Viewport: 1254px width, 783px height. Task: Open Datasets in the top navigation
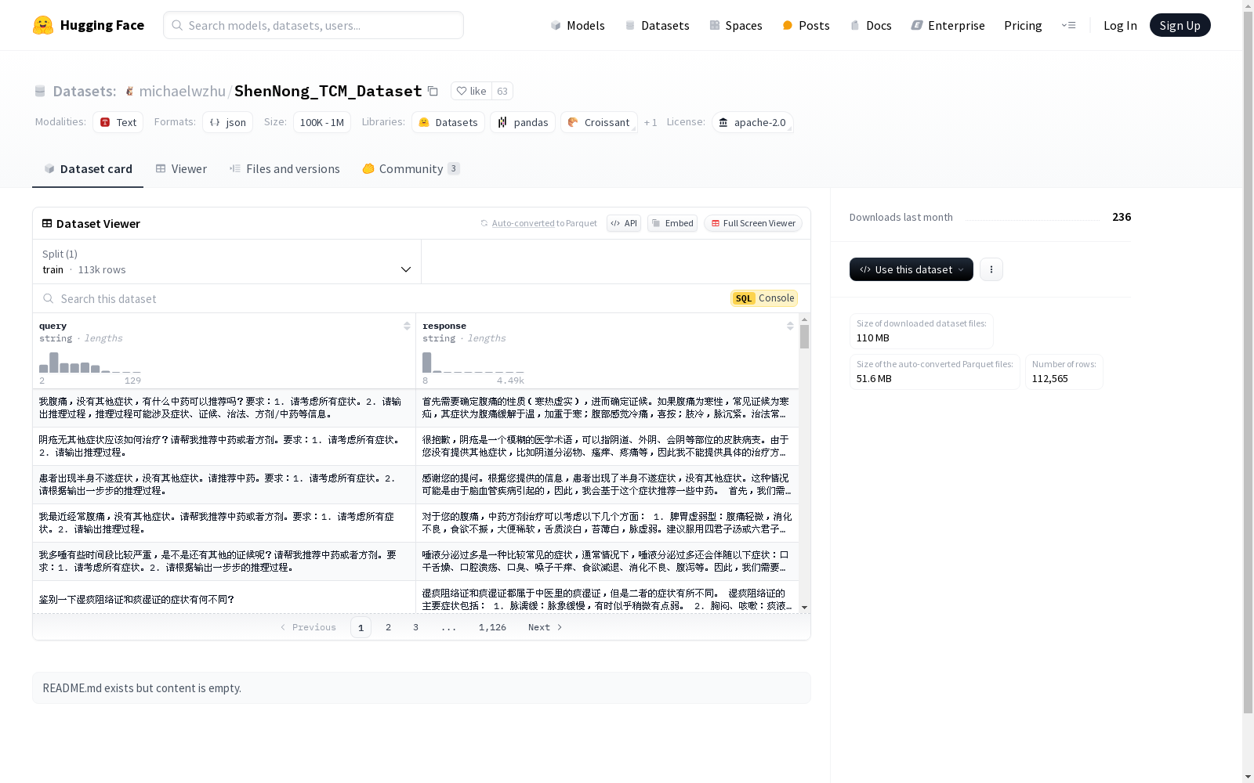pyautogui.click(x=657, y=25)
